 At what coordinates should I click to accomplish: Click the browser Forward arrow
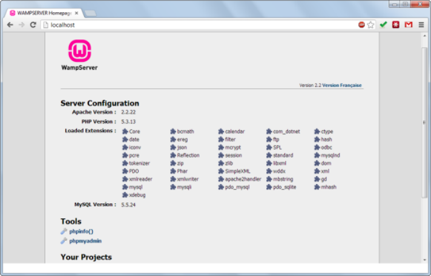tap(21, 25)
